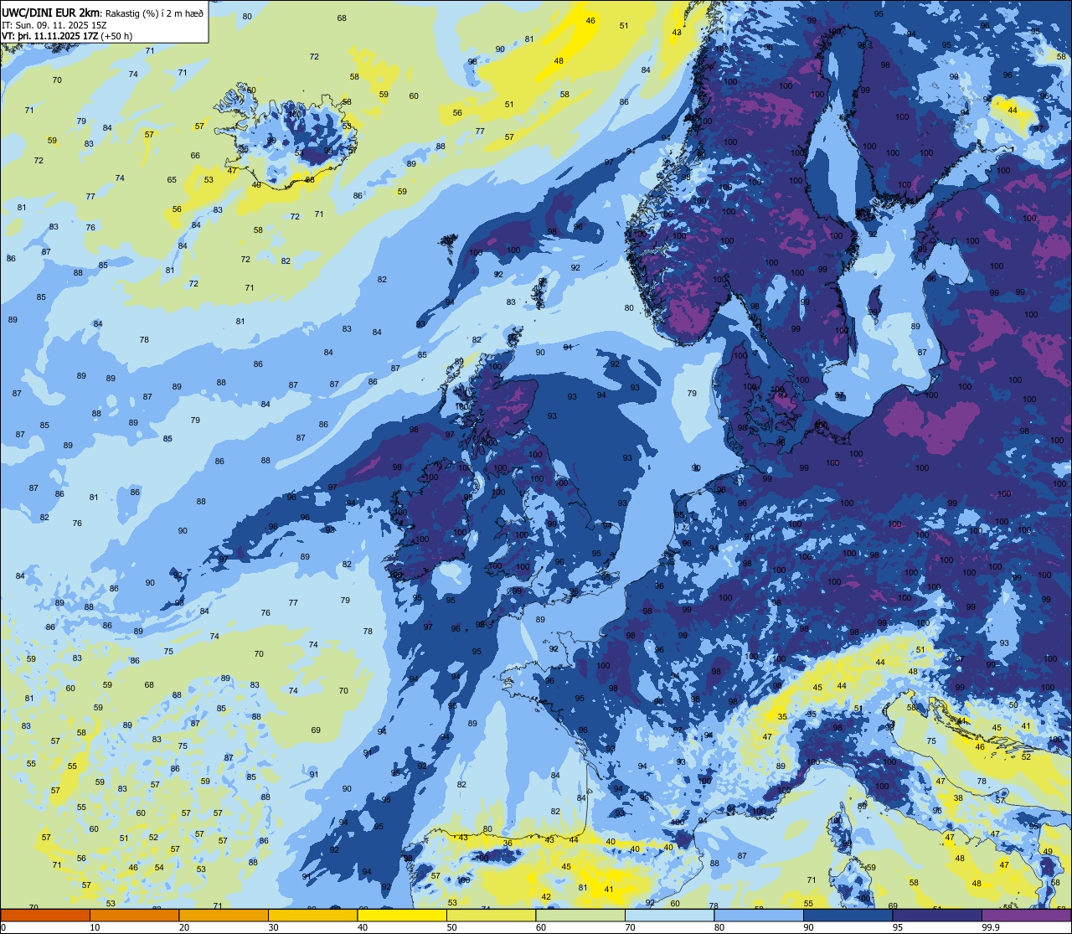Click the legend scale label 50
This screenshot has height=934, width=1072.
click(451, 927)
